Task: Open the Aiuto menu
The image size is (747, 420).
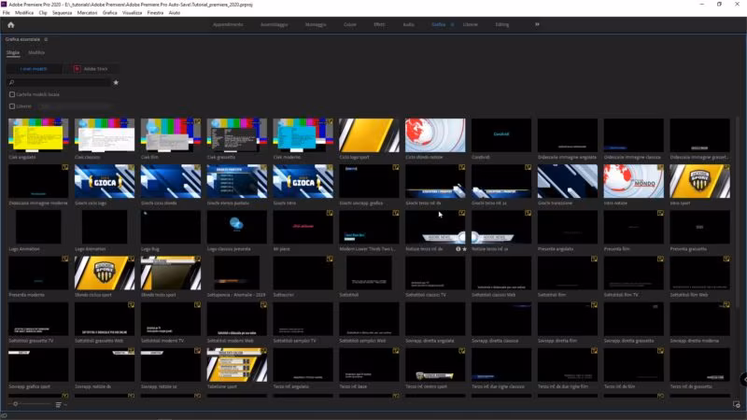Action: tap(175, 13)
